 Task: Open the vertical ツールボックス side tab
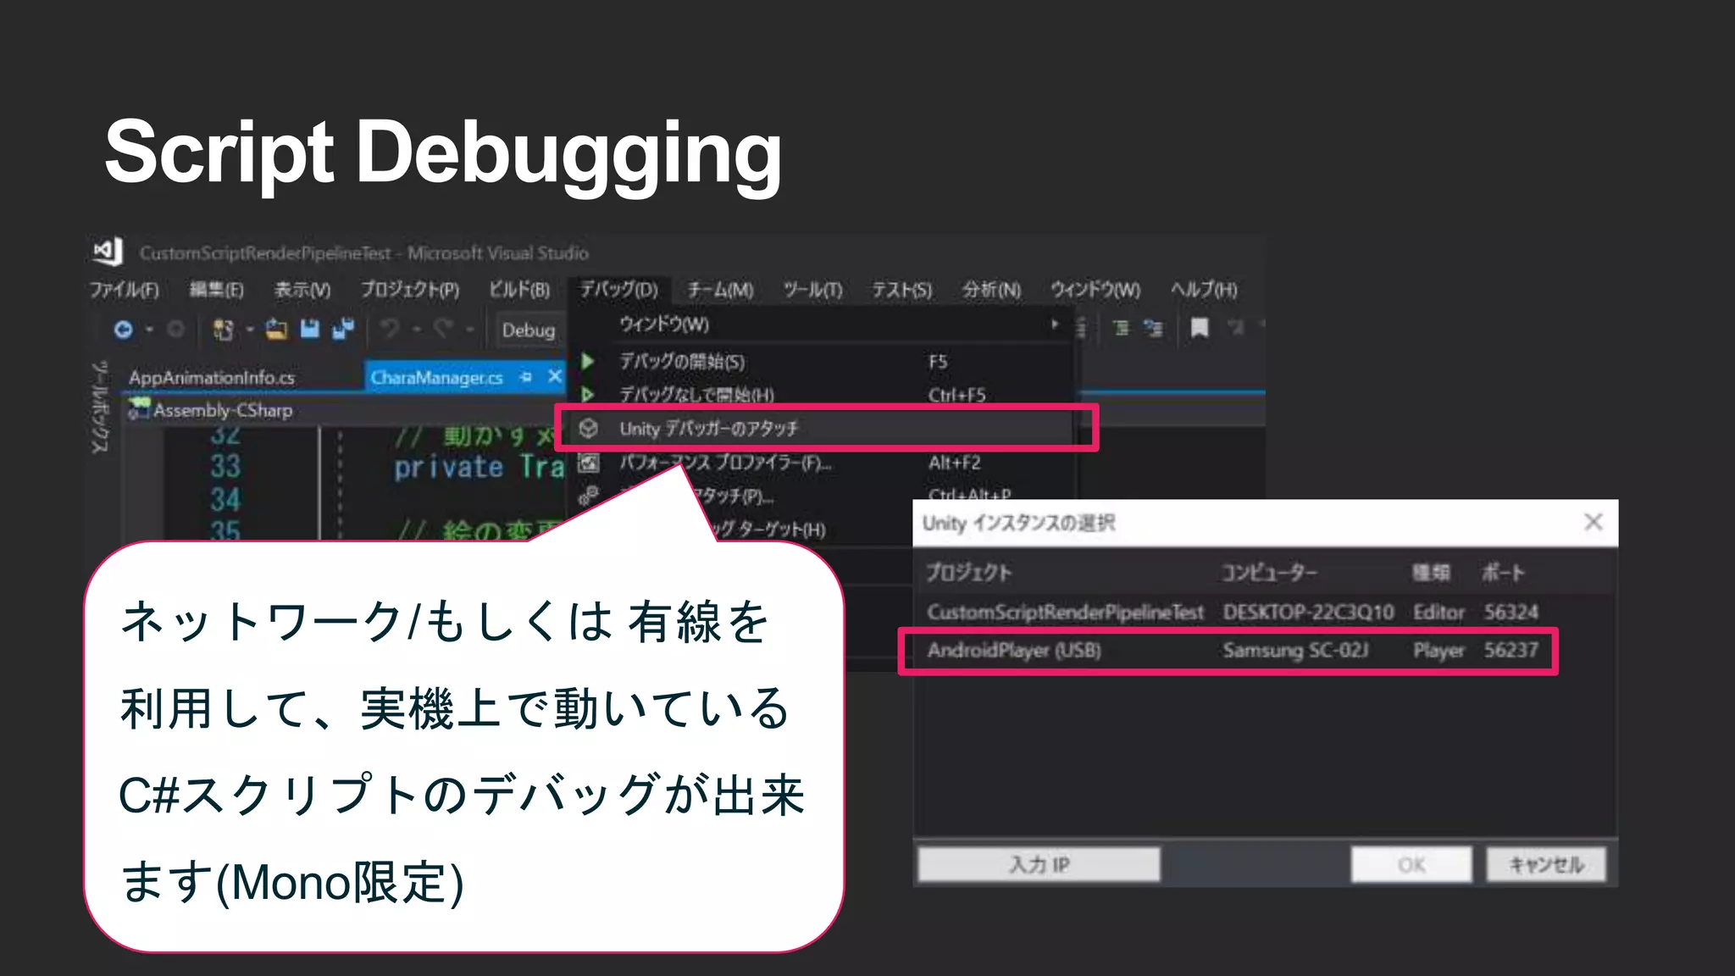[100, 407]
